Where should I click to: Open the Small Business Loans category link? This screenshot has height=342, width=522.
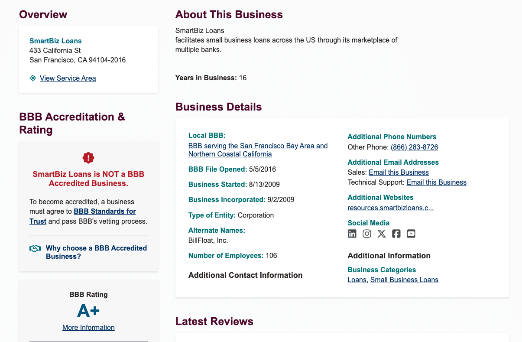[404, 280]
